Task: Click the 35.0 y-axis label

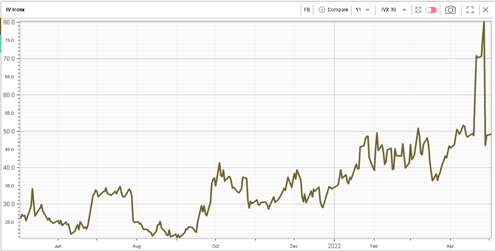Action: pos(10,186)
